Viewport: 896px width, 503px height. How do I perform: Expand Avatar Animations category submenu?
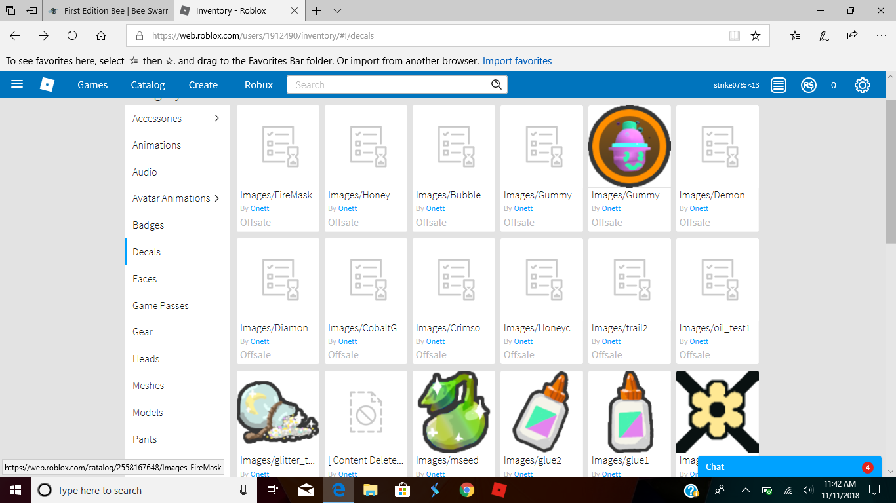(217, 198)
